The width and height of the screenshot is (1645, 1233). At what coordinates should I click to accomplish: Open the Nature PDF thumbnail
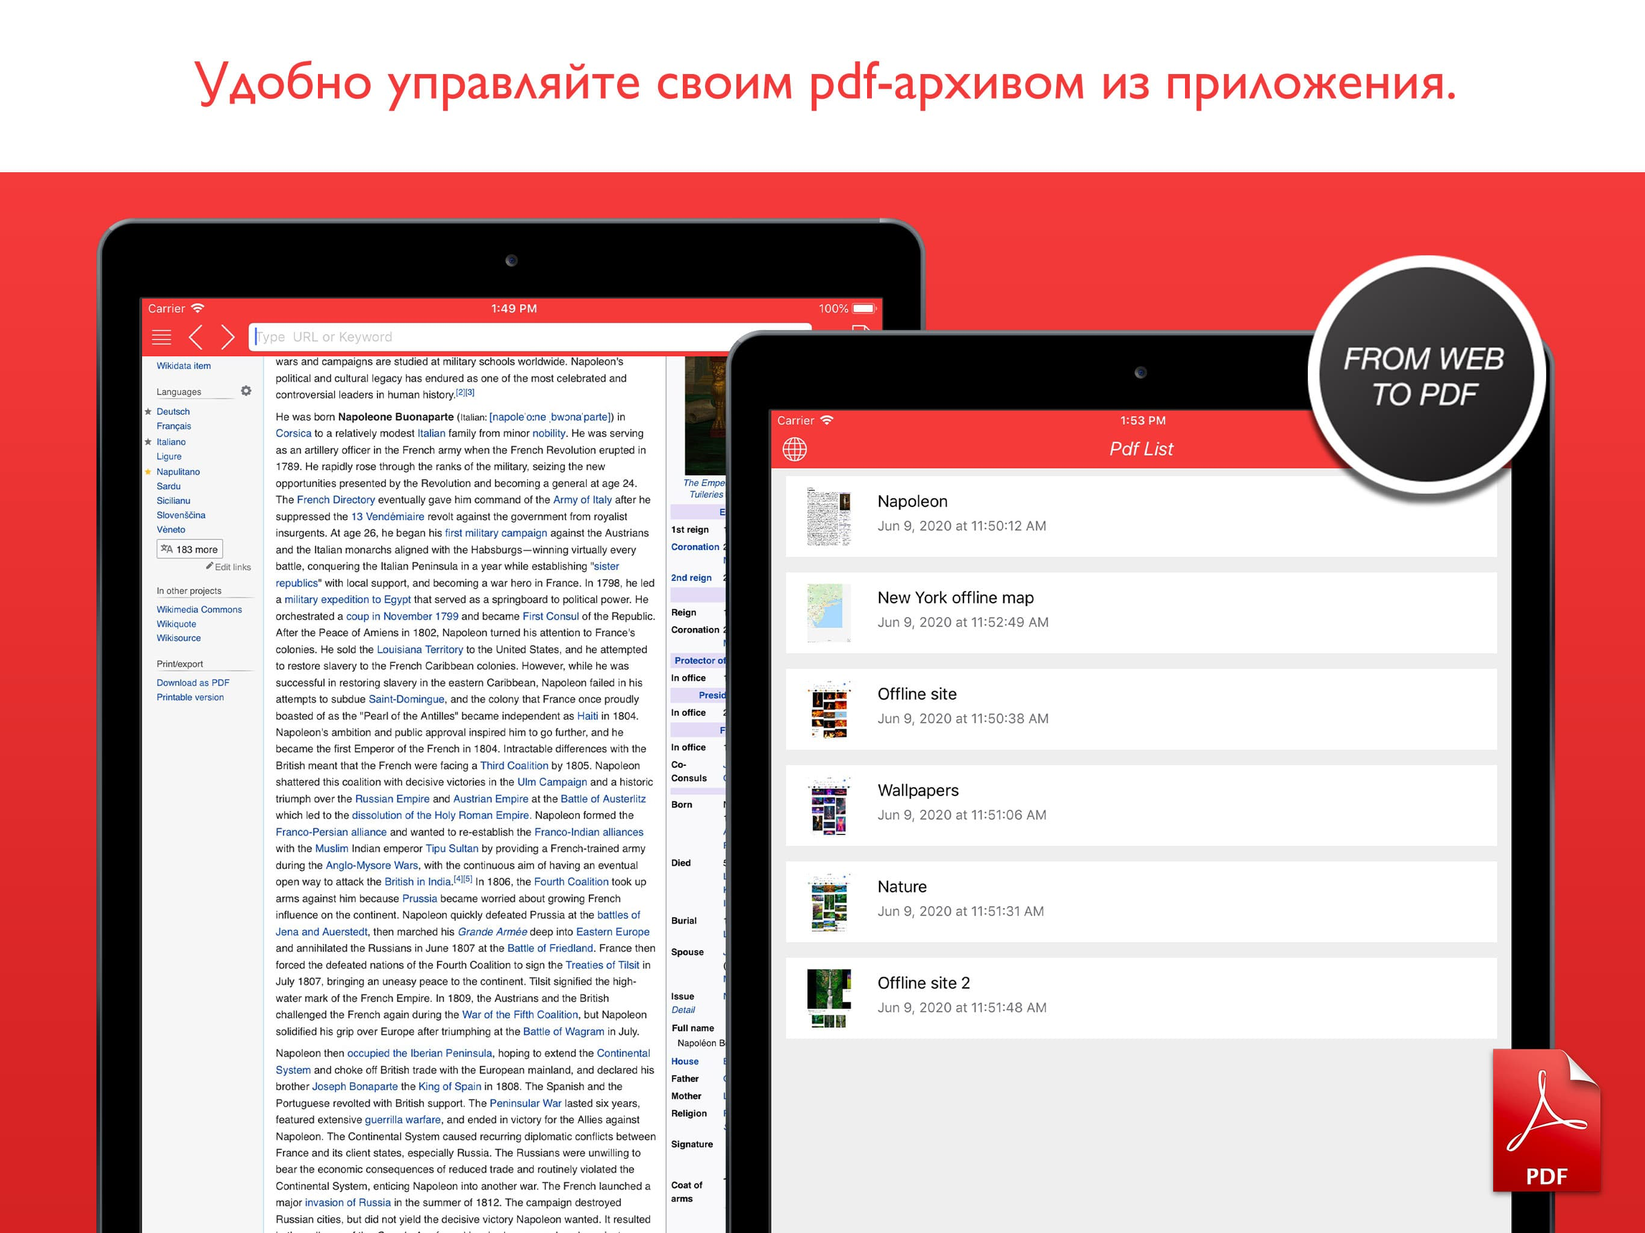(829, 902)
